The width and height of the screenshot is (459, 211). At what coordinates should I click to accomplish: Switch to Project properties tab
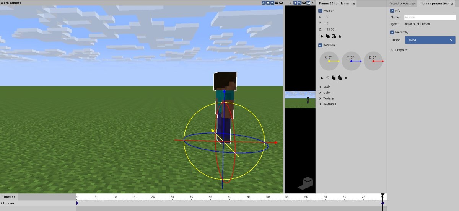402,3
